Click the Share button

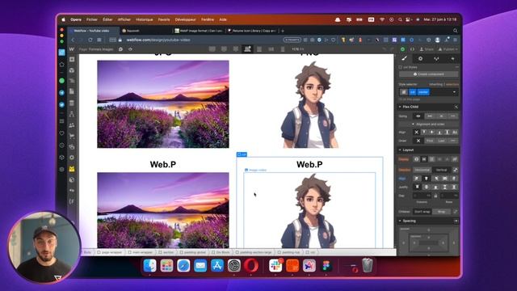(427, 49)
